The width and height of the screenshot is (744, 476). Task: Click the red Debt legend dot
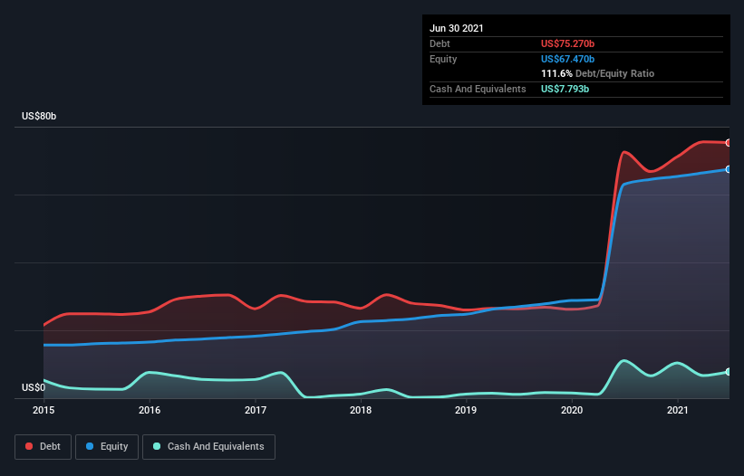click(x=29, y=446)
